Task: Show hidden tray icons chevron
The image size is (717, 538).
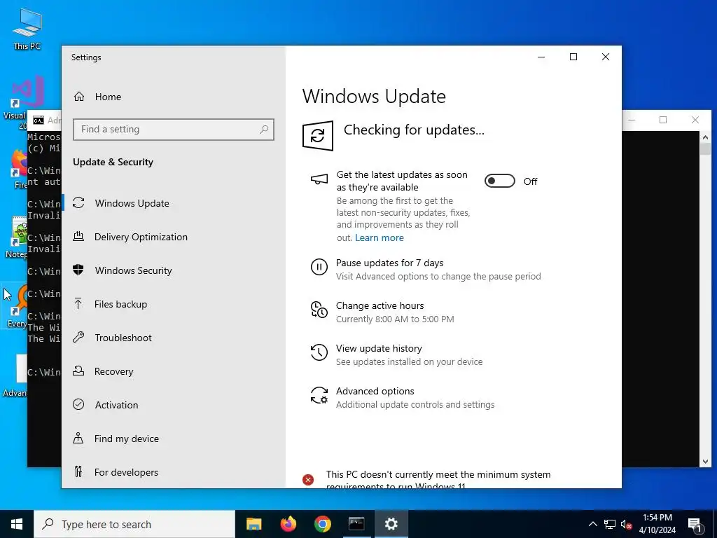Action: click(x=592, y=524)
